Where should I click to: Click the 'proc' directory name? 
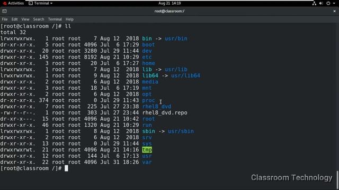[x=148, y=100]
